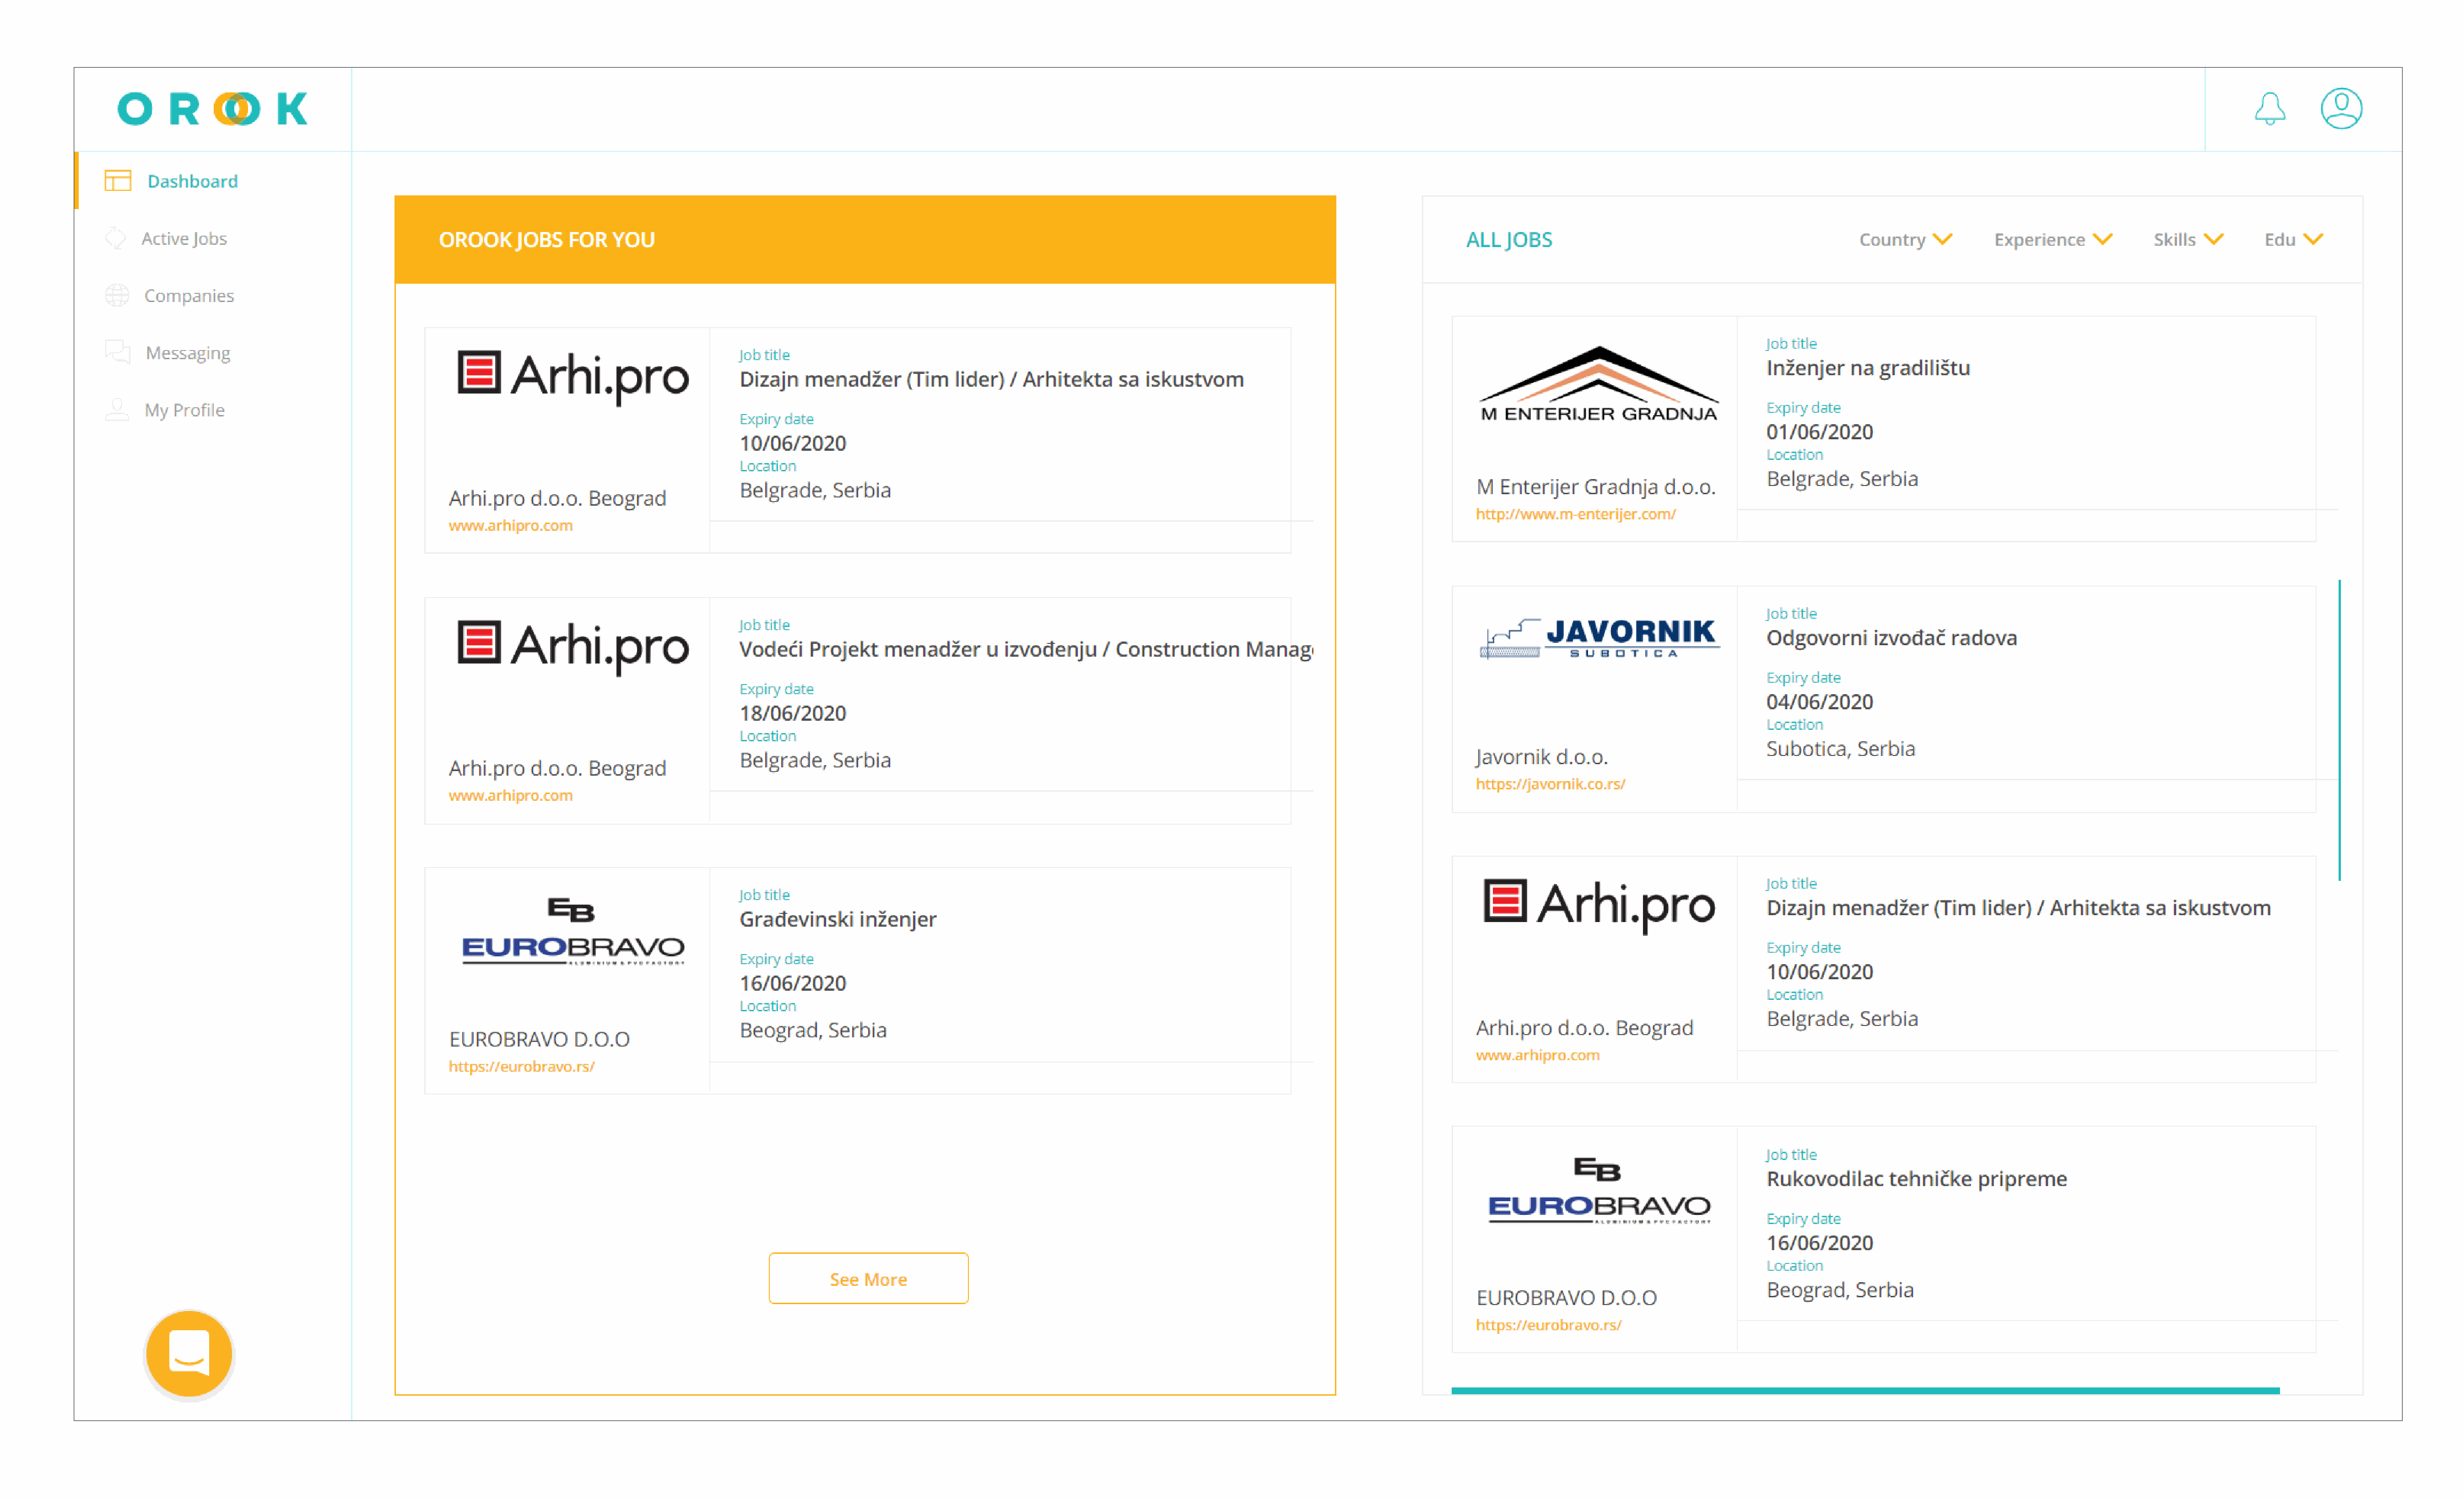Open Odgovorni izvođač radova job
2464x1500 pixels.
[x=1891, y=638]
